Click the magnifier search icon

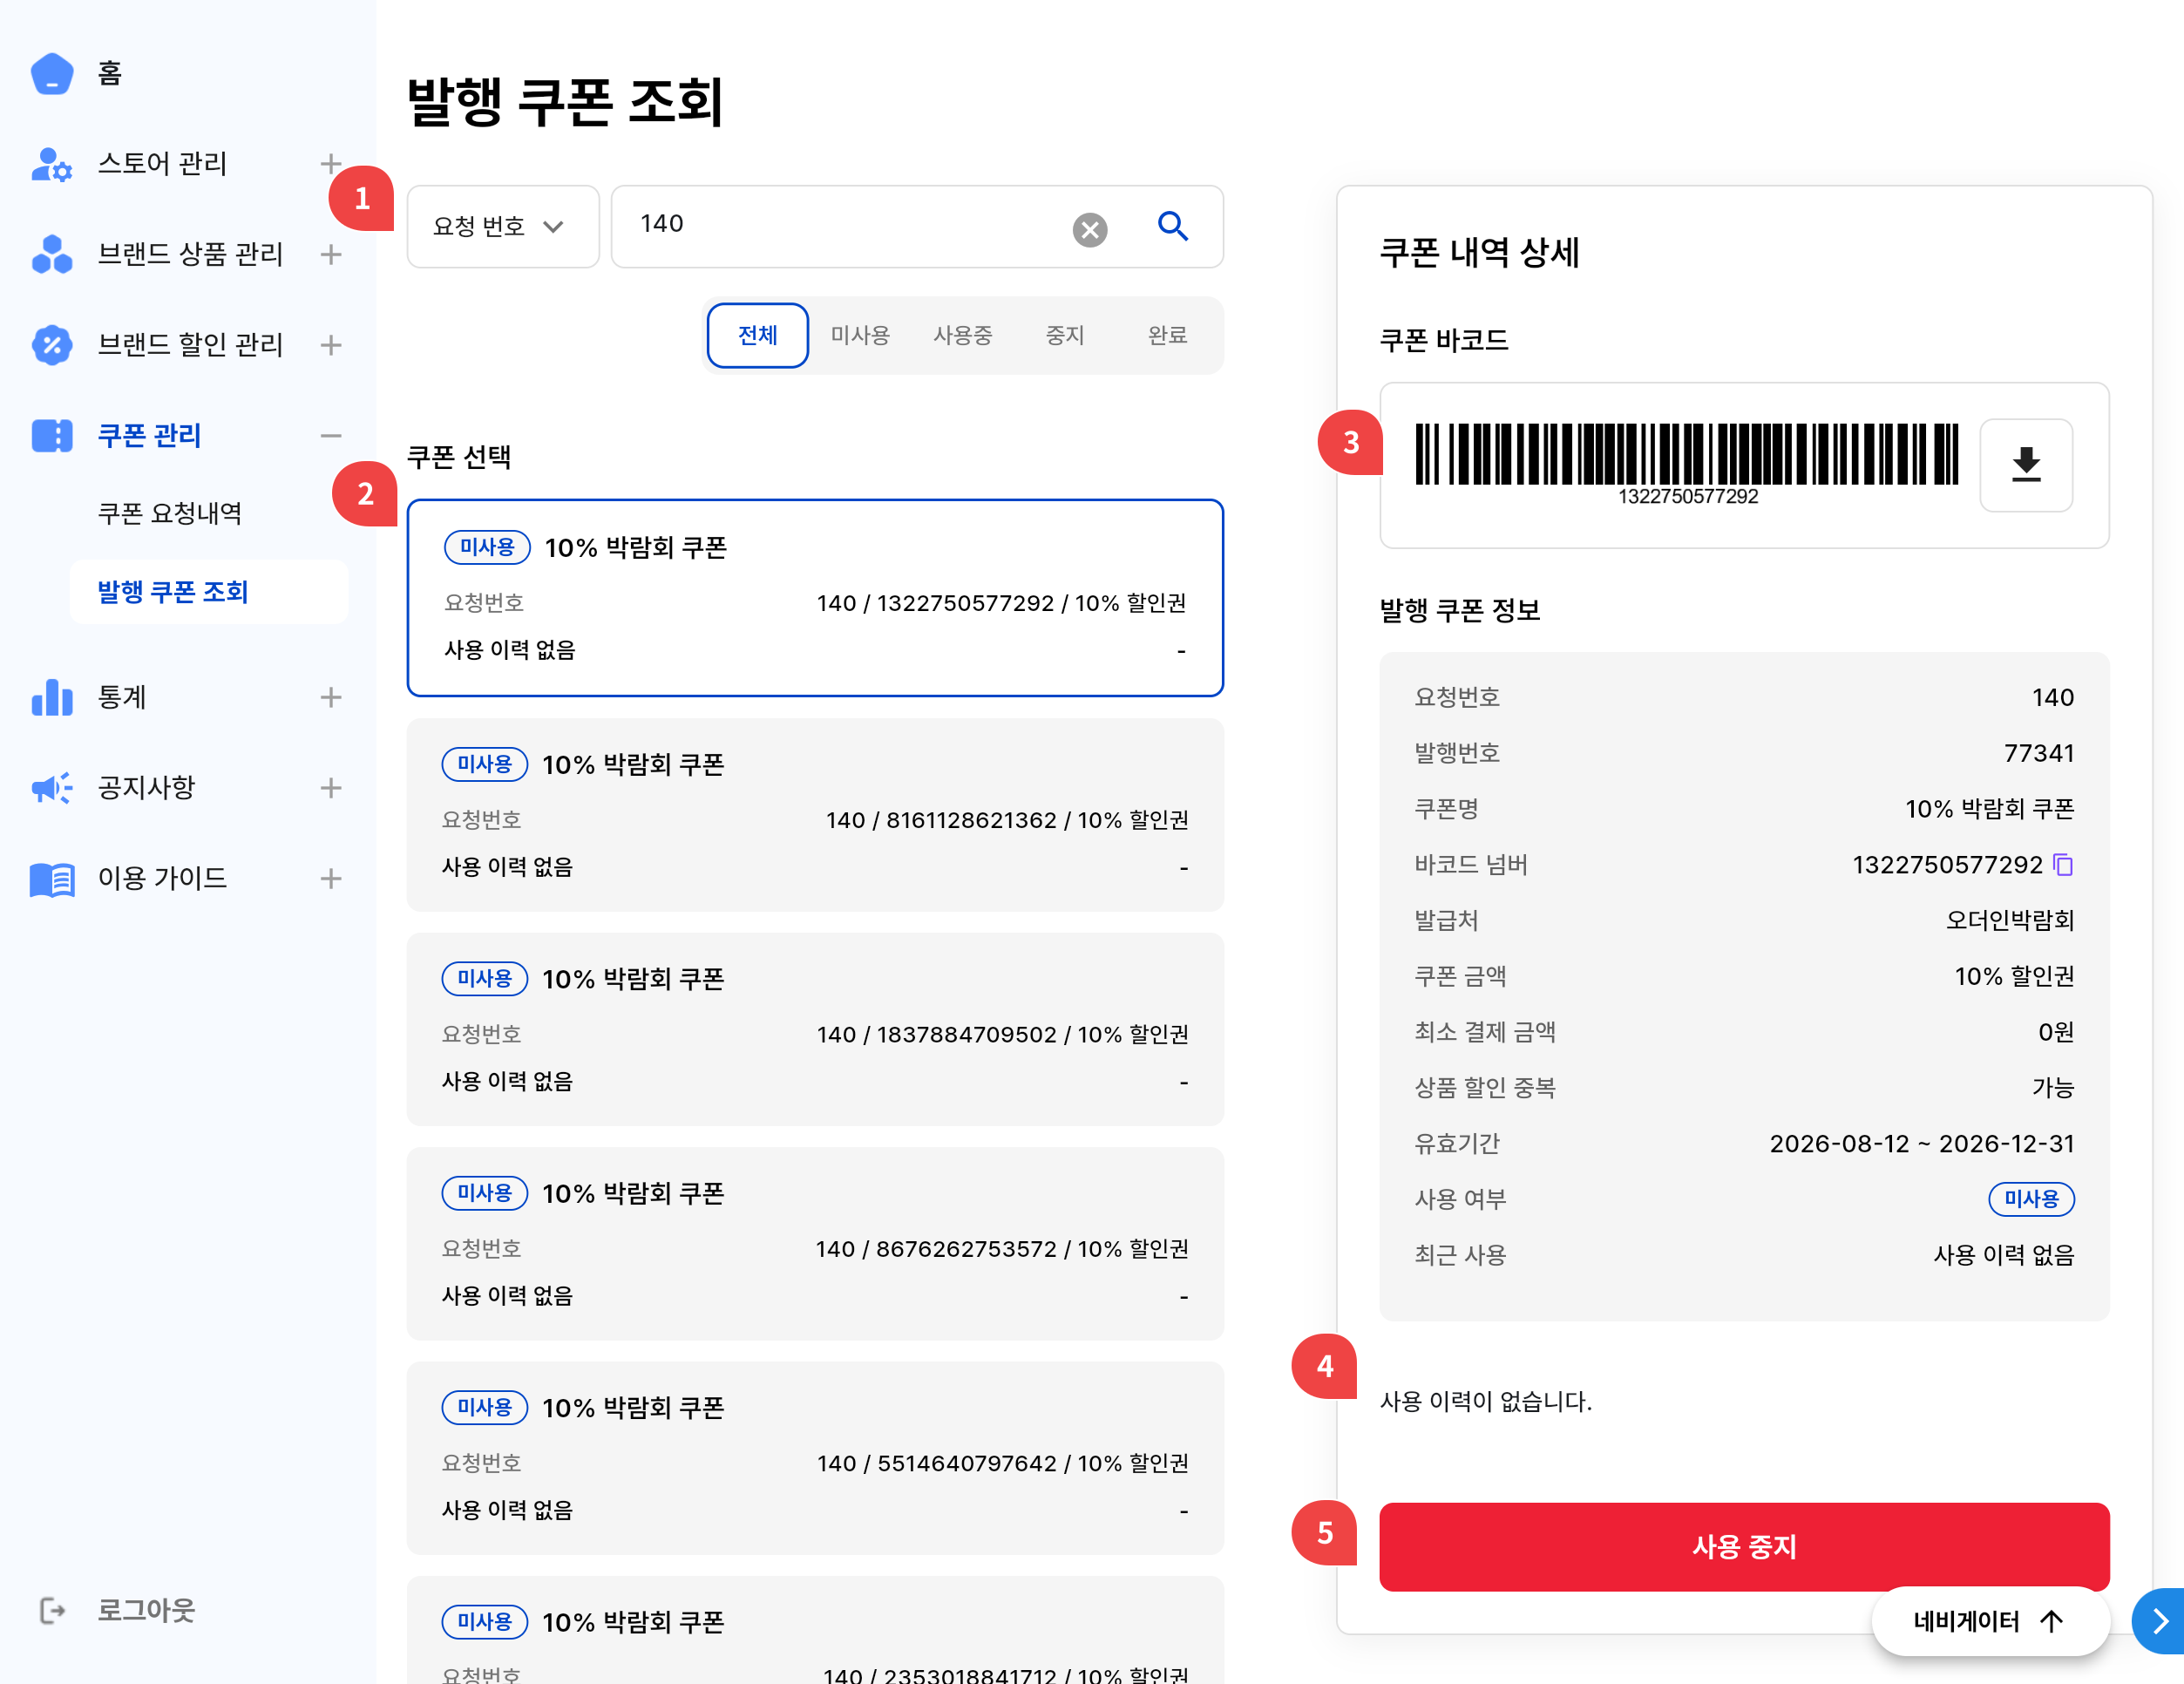[1172, 226]
